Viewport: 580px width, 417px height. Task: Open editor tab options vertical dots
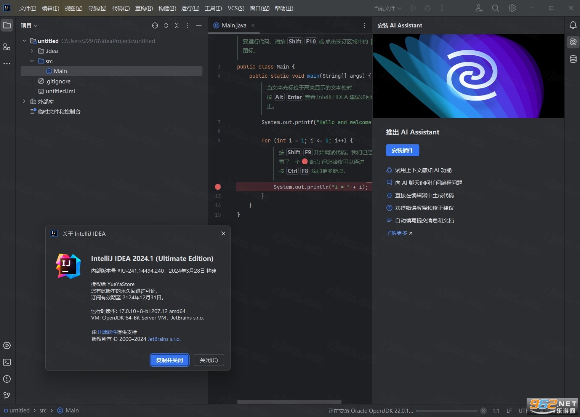364,26
